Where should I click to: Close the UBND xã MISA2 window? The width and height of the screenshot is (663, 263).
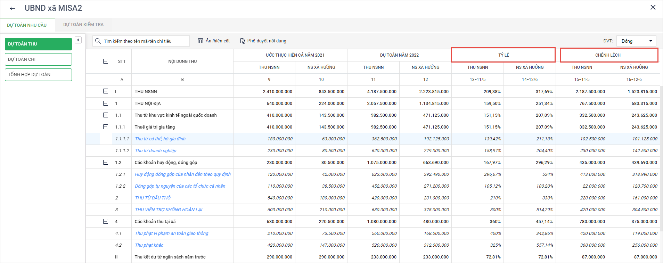653,8
